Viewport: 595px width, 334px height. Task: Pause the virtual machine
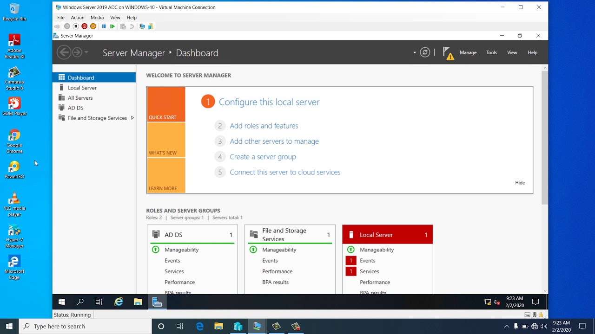click(104, 26)
